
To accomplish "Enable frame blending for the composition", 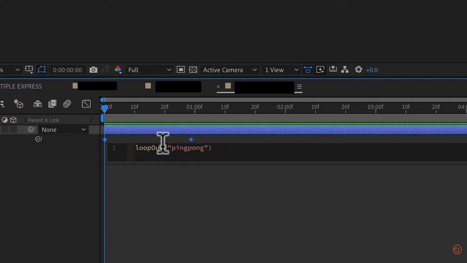I will click(52, 104).
